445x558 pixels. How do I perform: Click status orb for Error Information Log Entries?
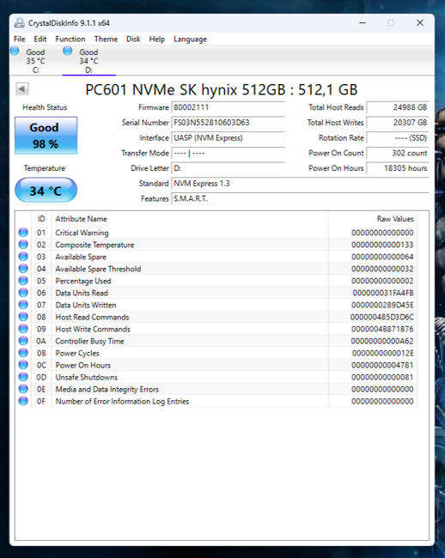23,401
